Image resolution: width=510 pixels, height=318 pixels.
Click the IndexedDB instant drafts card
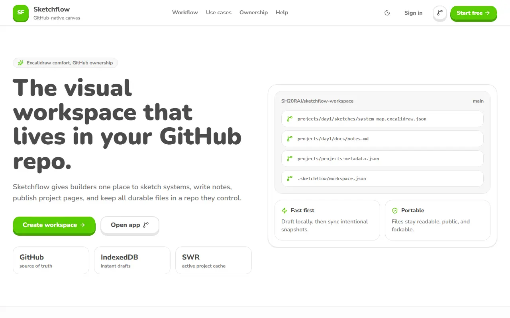tap(132, 260)
